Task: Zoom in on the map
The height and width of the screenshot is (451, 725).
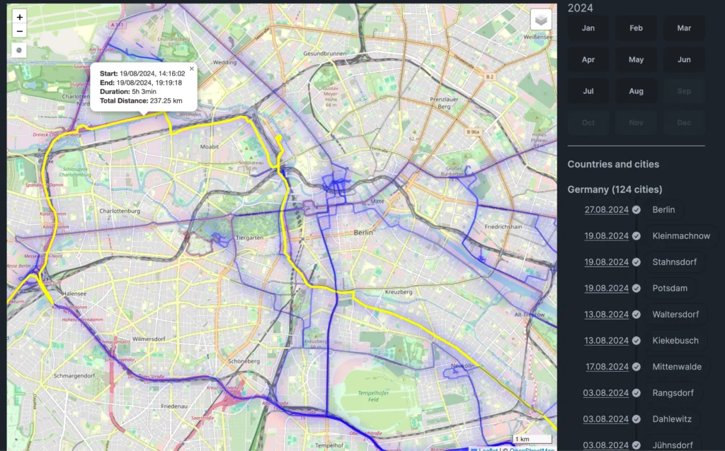Action: pos(20,17)
